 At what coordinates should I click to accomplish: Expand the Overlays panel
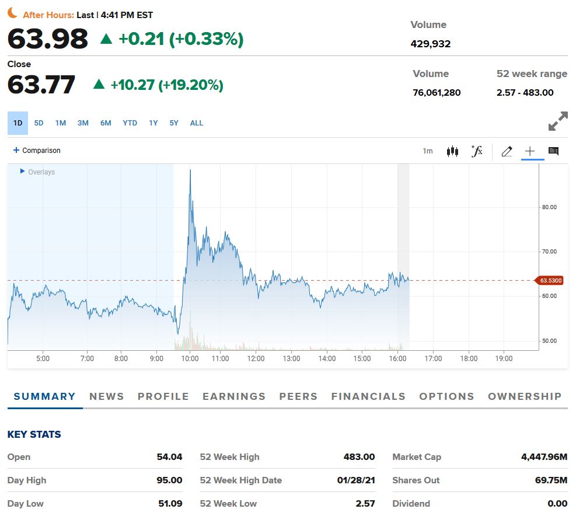point(38,172)
